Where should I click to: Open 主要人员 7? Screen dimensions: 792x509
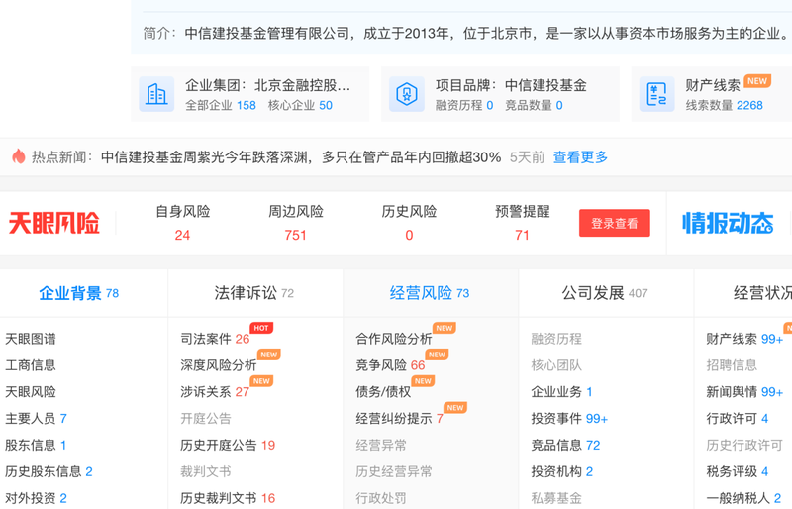36,418
